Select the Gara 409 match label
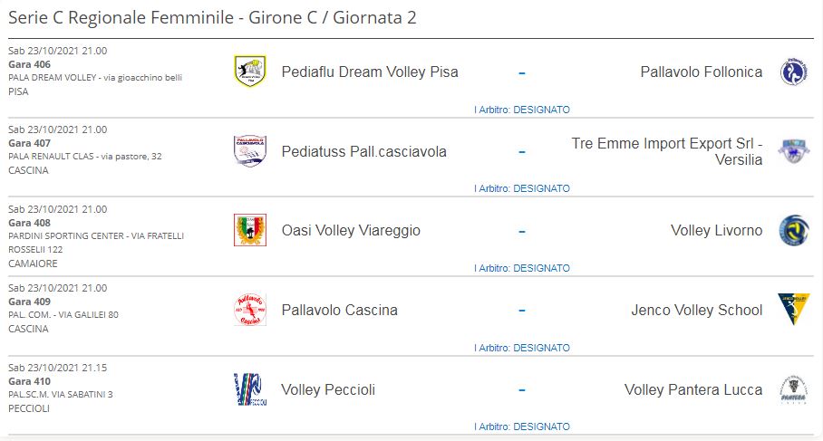Viewport: 823px width, 441px height. (29, 302)
